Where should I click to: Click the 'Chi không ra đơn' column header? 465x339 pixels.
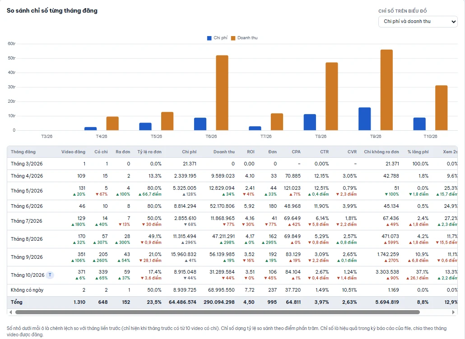point(381,152)
